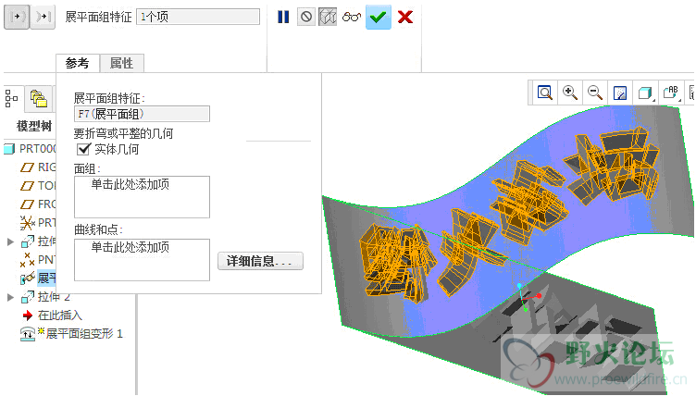Click the layers folder icon beside the model tree

[39, 98]
